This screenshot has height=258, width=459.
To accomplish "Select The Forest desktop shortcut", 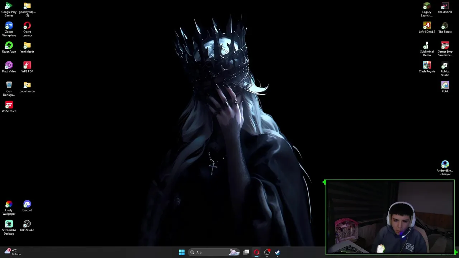I will click(x=445, y=28).
